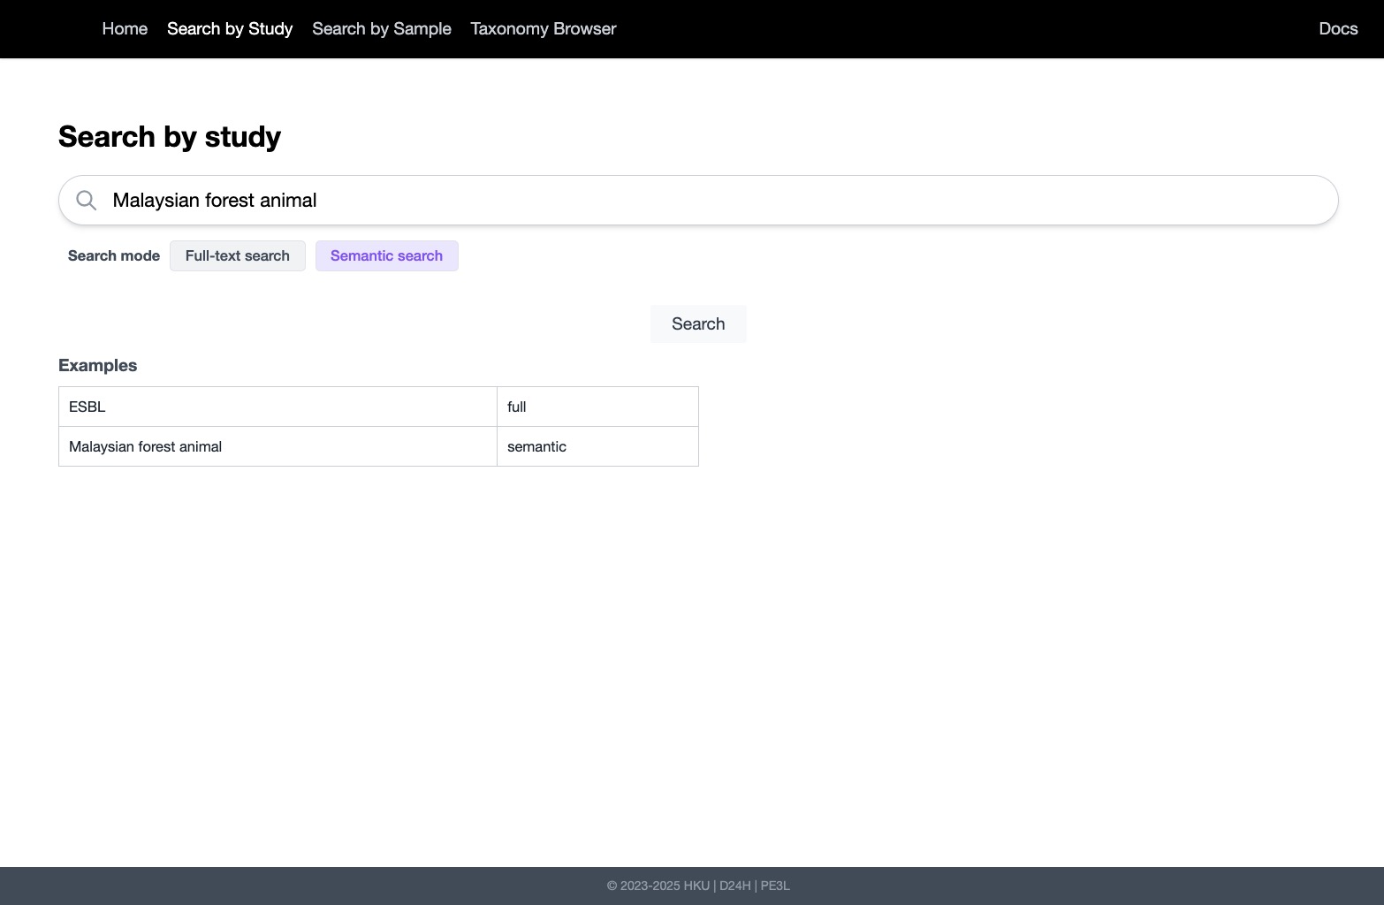The image size is (1384, 905).
Task: Click the 'full' mode example cell
Action: point(597,407)
